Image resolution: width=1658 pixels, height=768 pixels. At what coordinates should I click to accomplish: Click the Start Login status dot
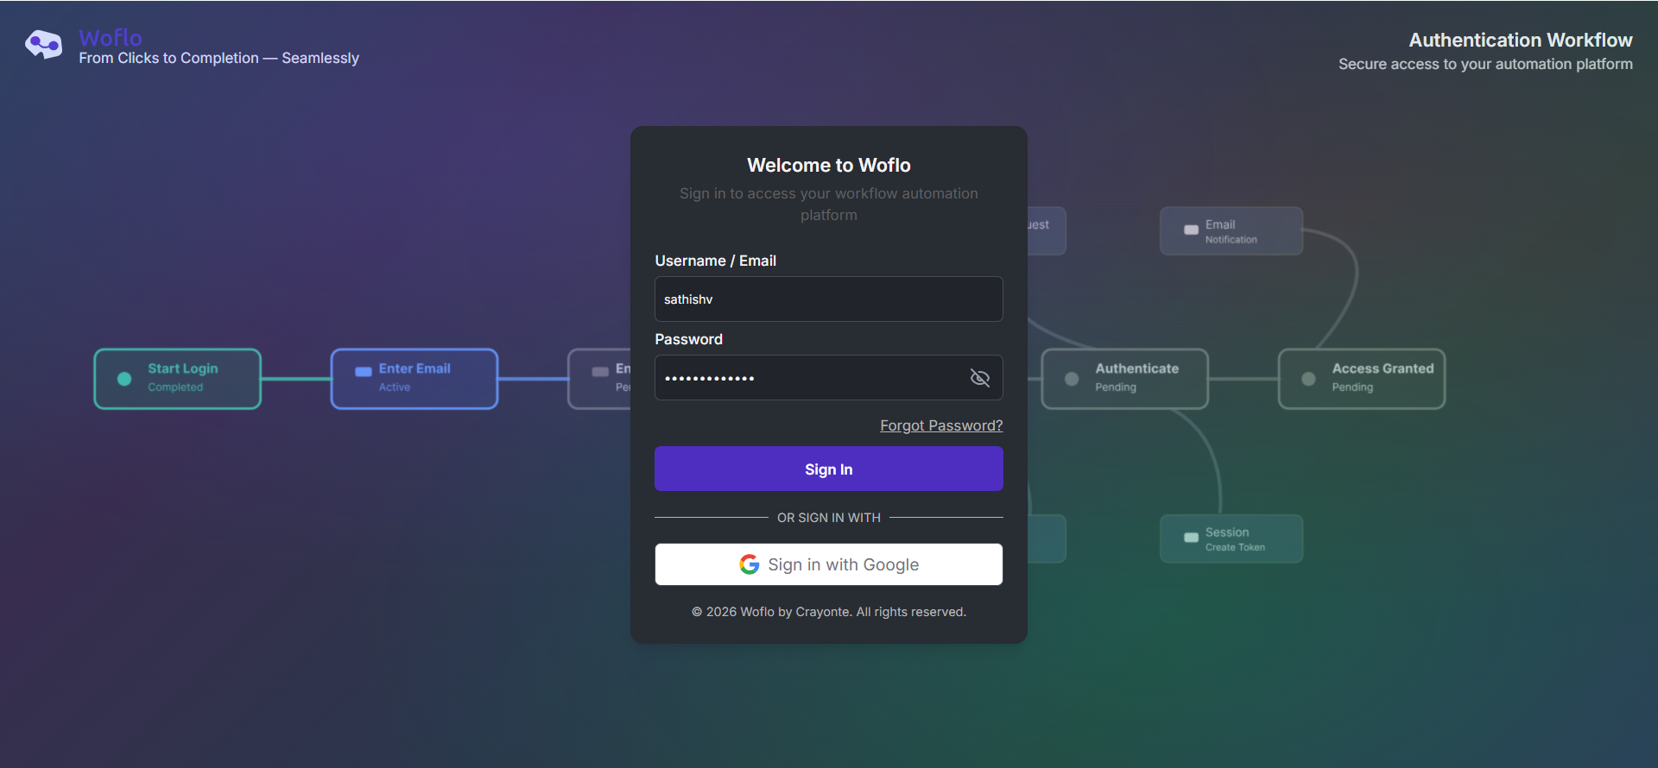(124, 379)
